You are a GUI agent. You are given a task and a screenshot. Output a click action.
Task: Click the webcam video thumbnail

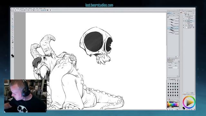[x=25, y=96]
